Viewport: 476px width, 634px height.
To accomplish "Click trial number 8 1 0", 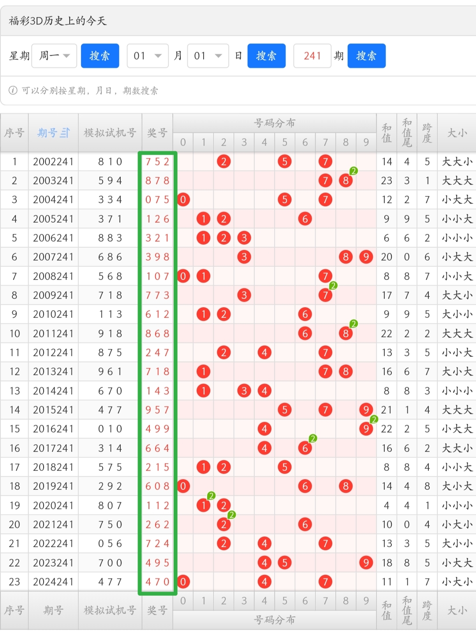I will [x=110, y=162].
